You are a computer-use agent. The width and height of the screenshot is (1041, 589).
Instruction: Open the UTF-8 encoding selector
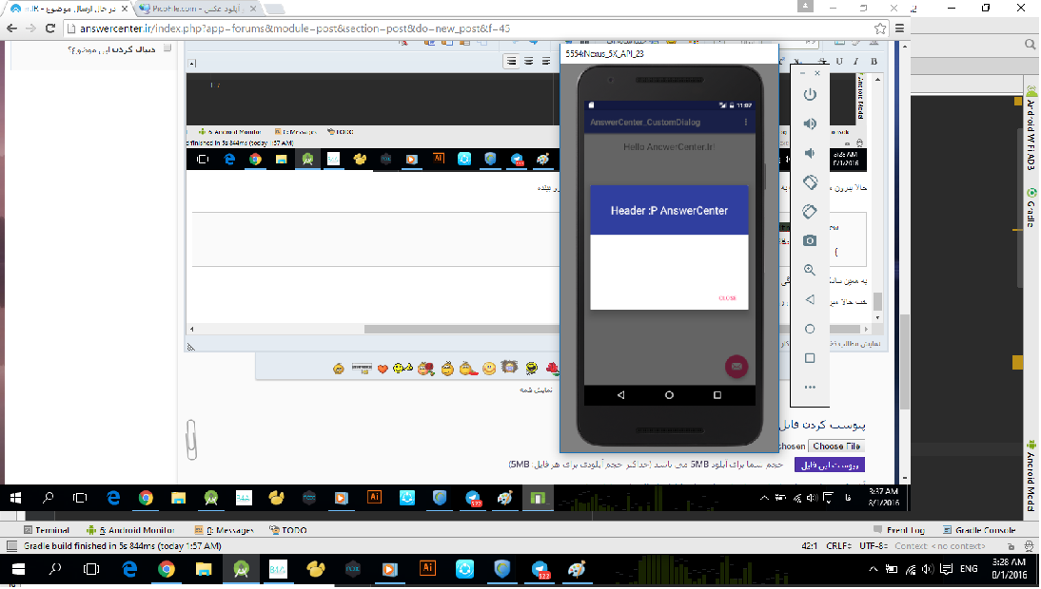[872, 546]
